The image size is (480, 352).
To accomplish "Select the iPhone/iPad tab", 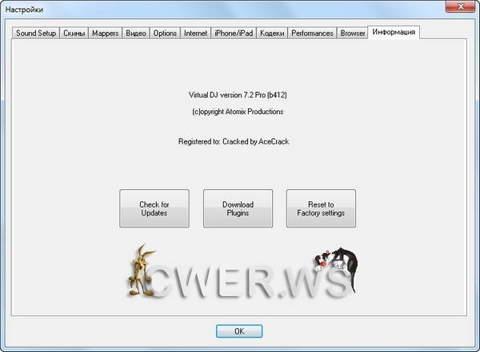I will click(234, 34).
